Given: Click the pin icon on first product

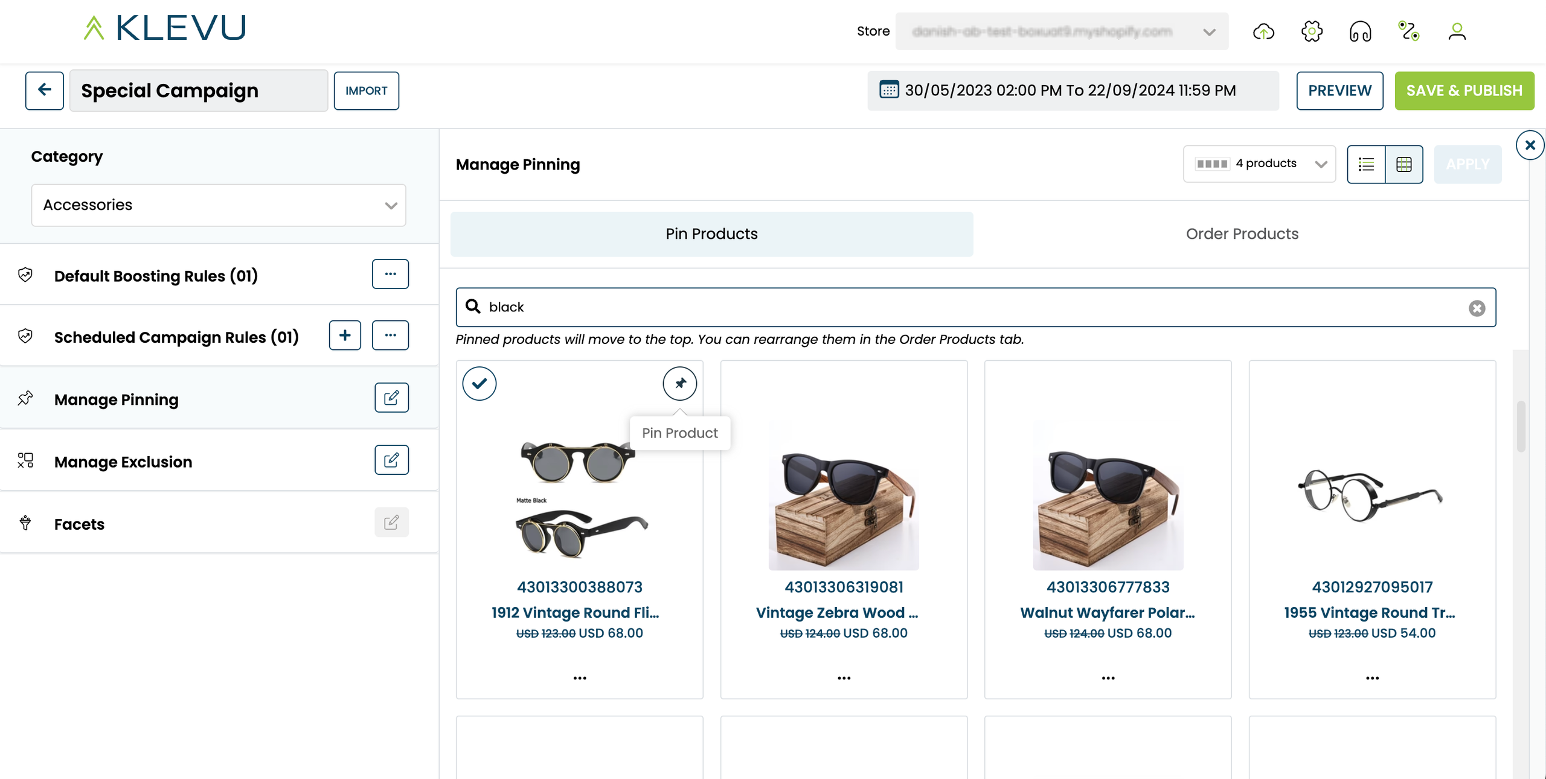Looking at the screenshot, I should click(x=679, y=383).
